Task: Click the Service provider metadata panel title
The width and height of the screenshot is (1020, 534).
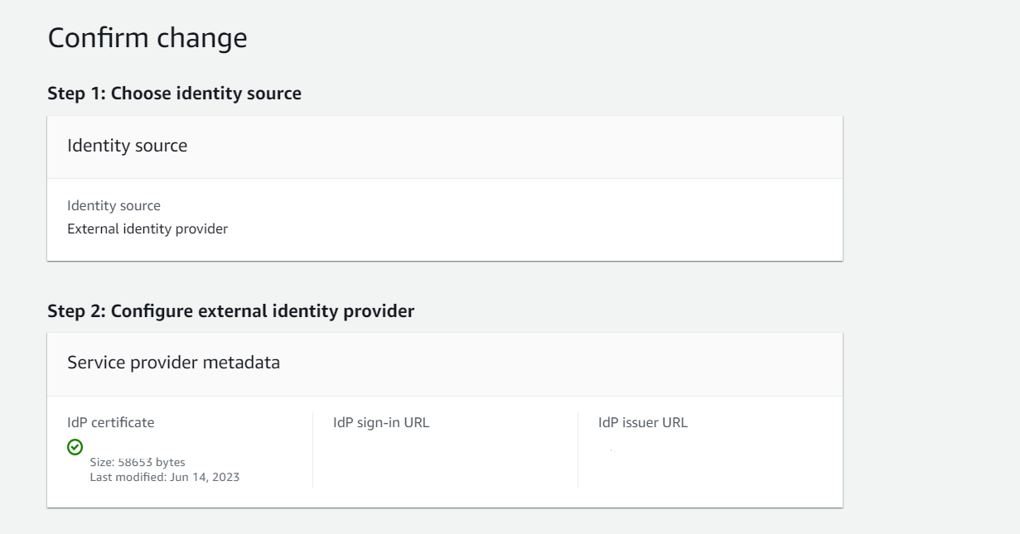Action: (x=173, y=363)
